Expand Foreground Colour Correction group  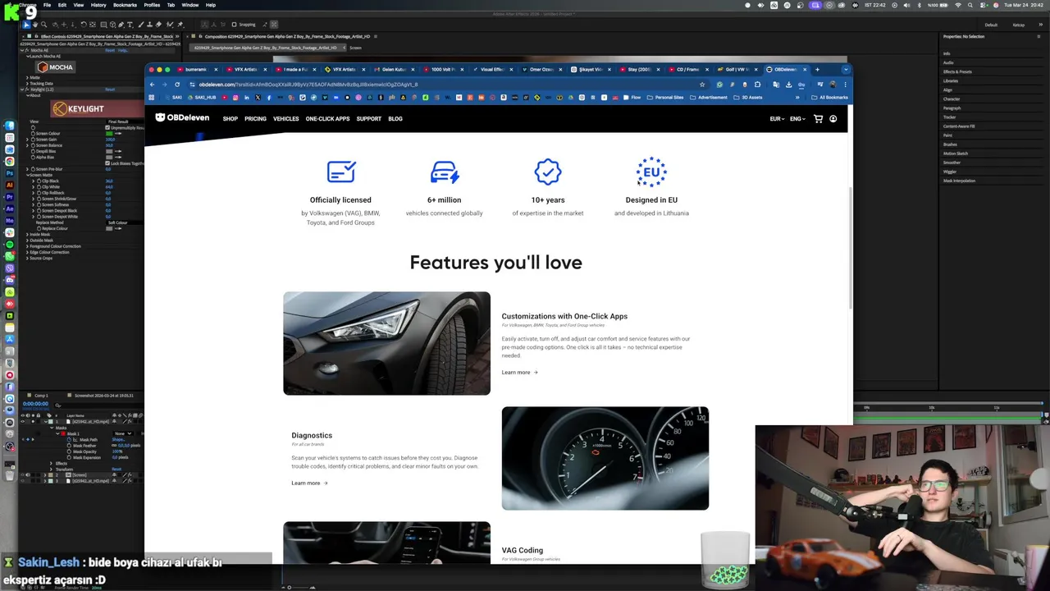coord(27,246)
